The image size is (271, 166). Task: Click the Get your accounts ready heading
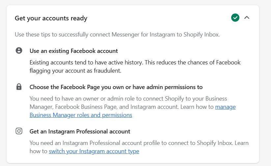coord(51,18)
